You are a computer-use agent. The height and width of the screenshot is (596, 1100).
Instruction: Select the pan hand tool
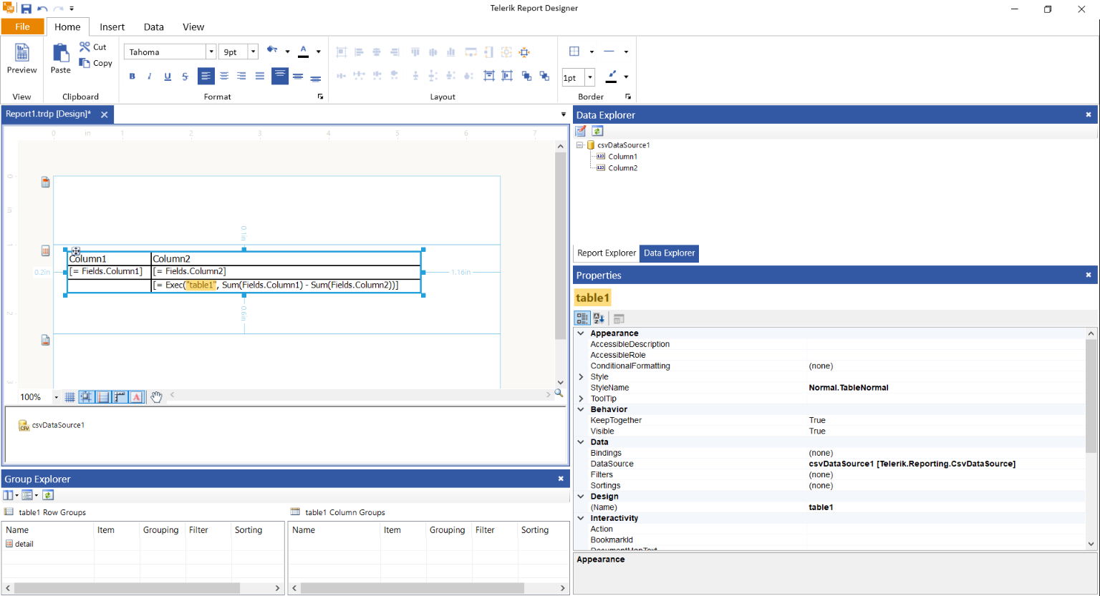pyautogui.click(x=156, y=397)
